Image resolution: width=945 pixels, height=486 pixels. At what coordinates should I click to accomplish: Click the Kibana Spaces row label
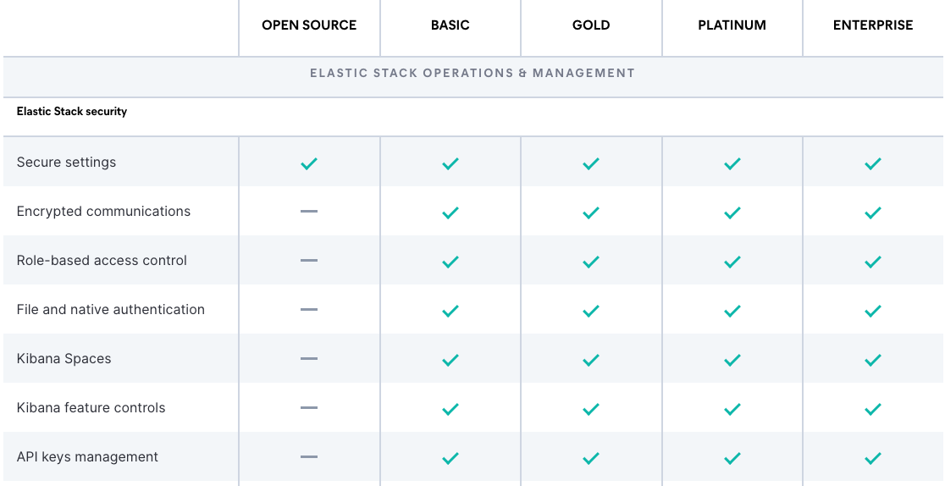[64, 359]
